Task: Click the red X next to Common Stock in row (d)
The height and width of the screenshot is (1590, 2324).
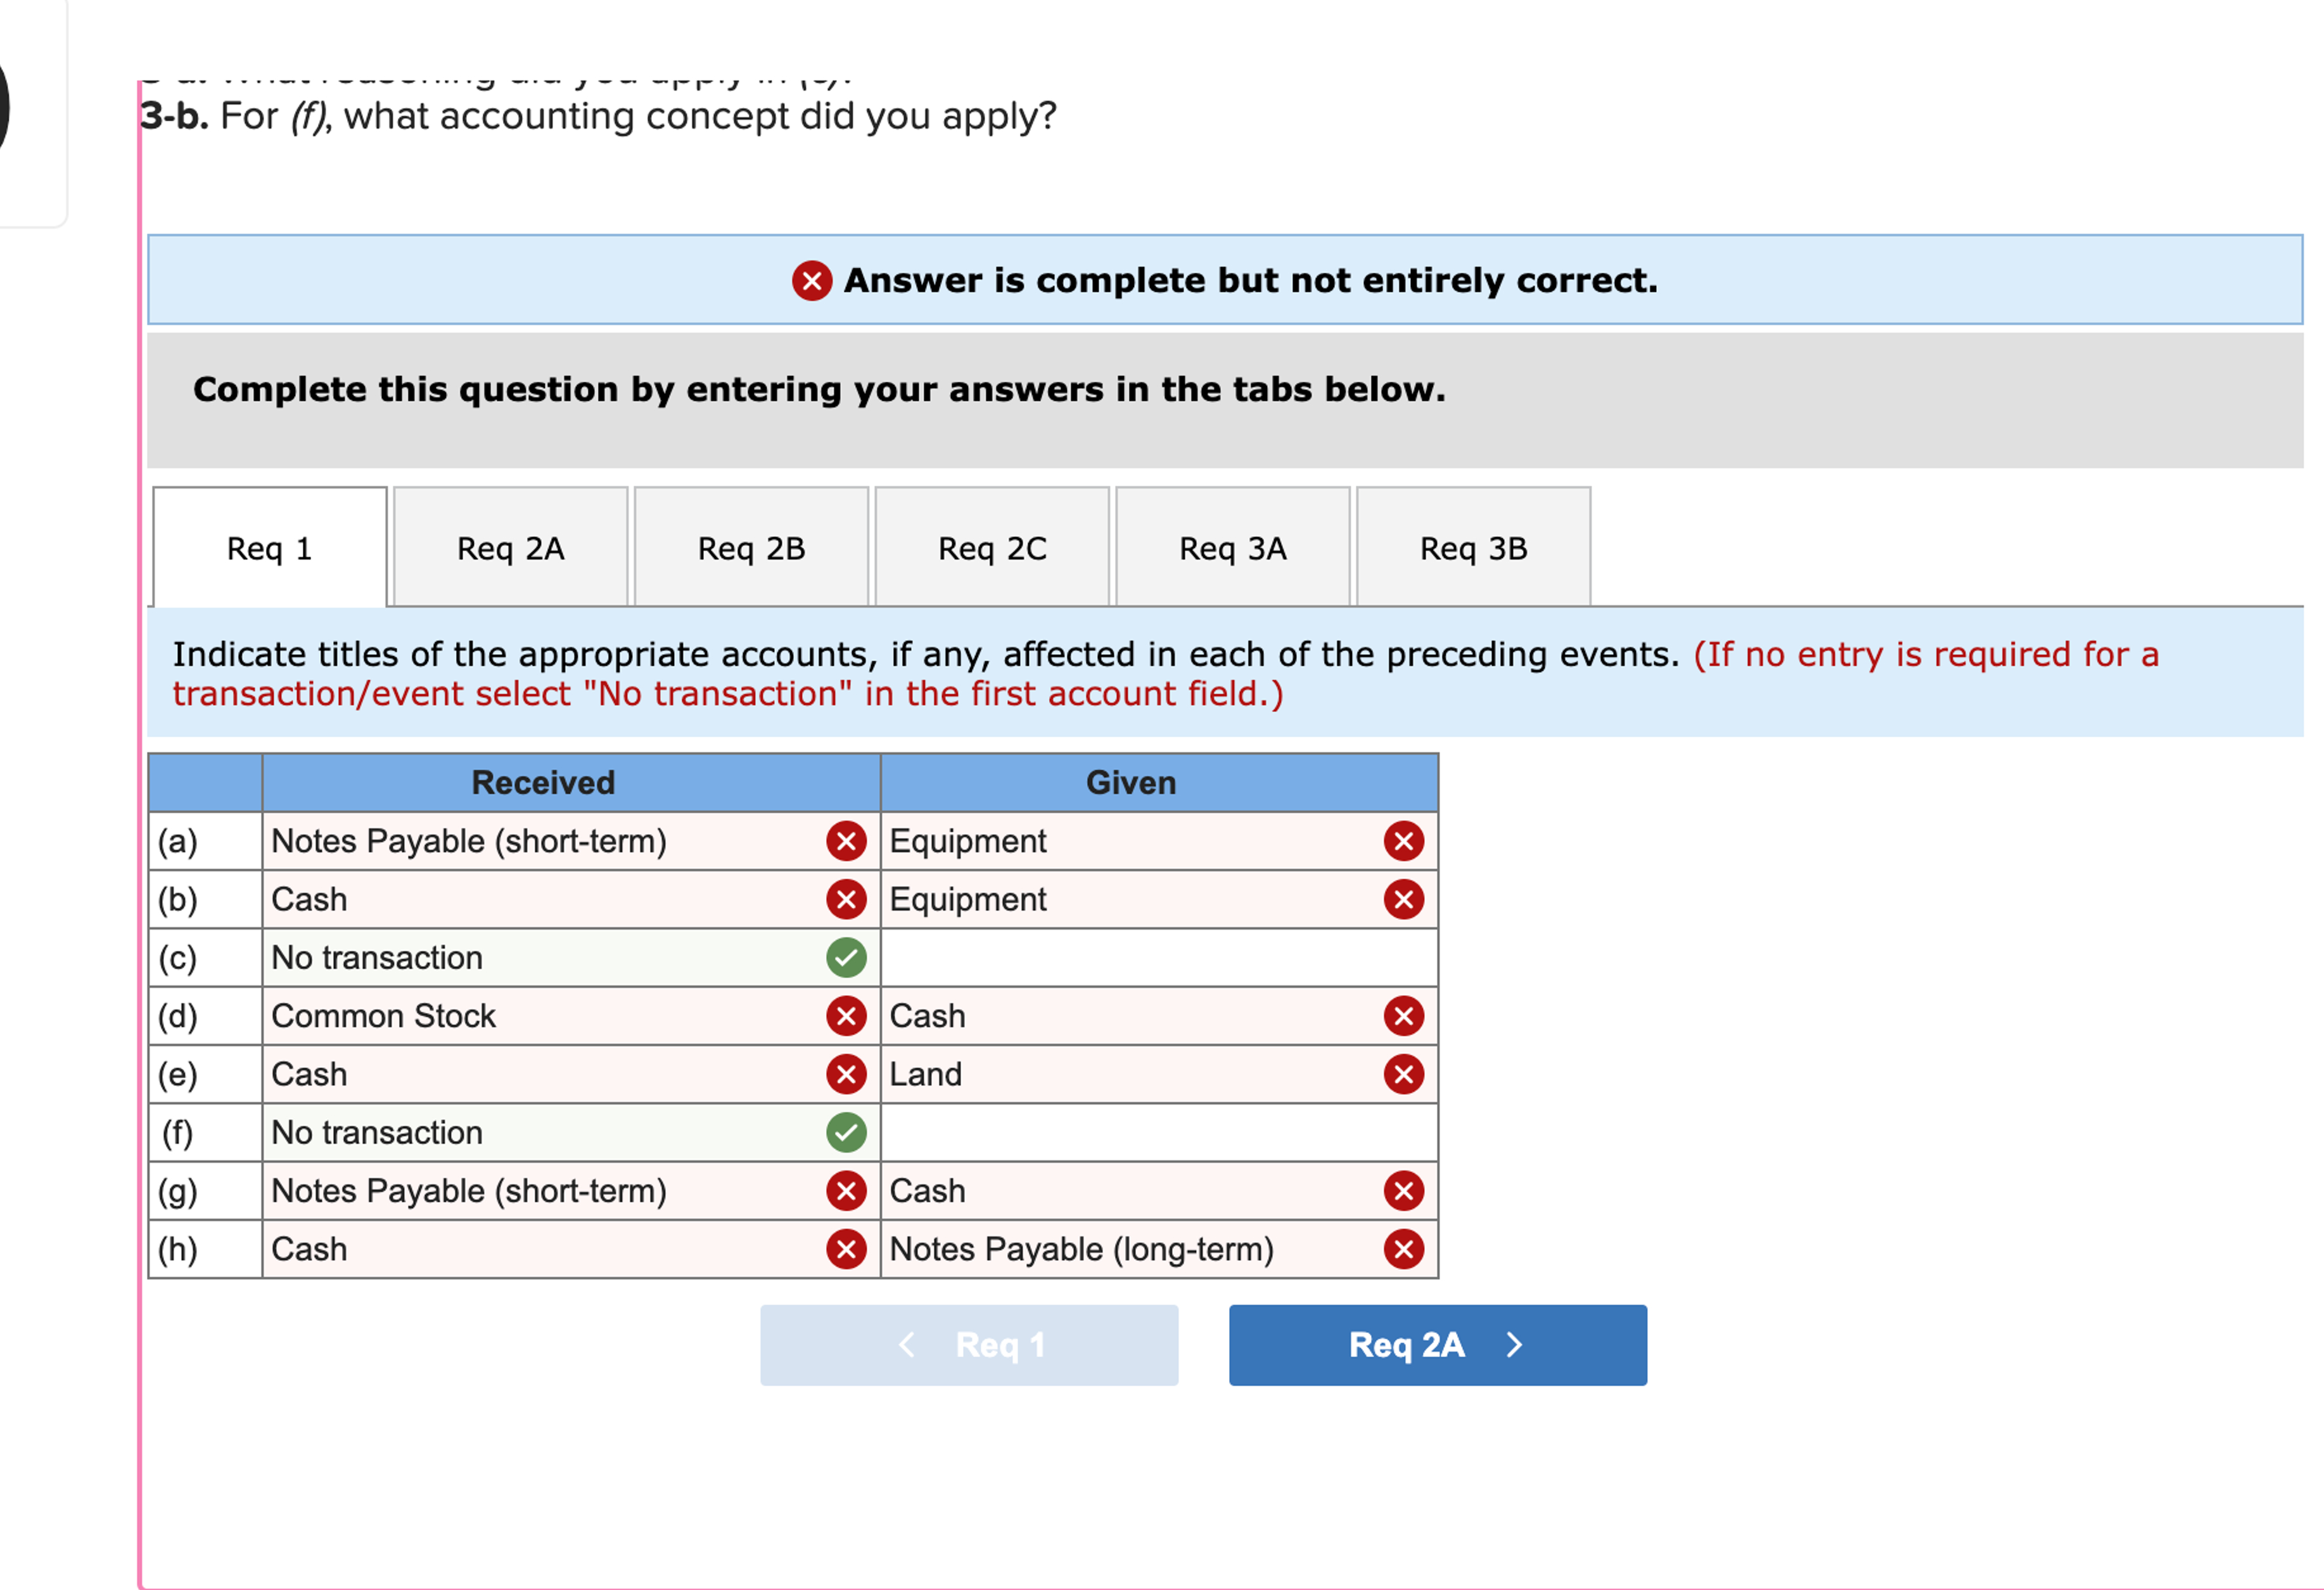Action: tap(845, 1016)
